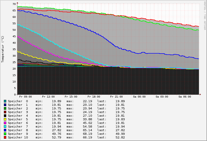Select the red Speicher 10 legend swatch

[x=5, y=137]
